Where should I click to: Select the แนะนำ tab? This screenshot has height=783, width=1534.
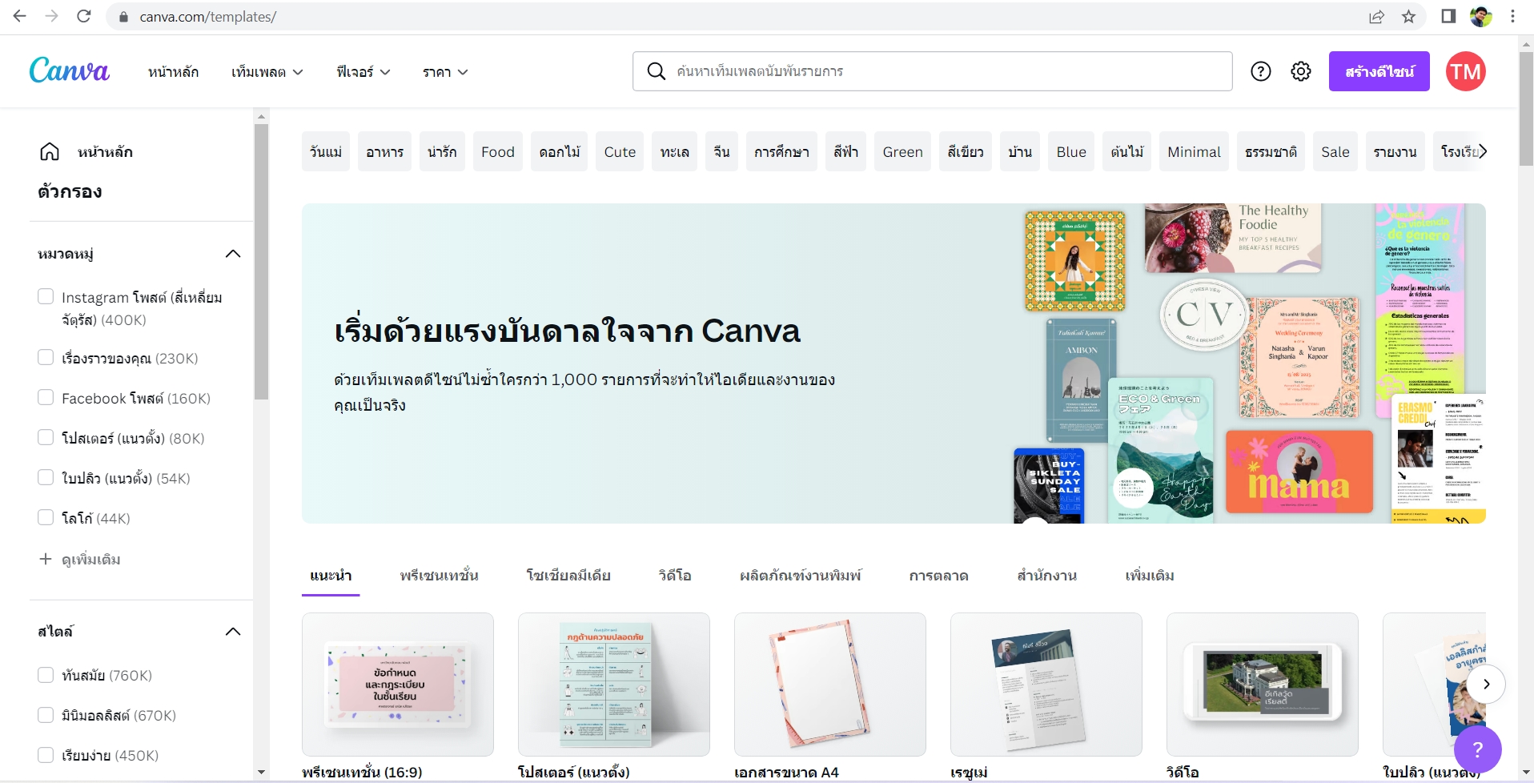(331, 576)
